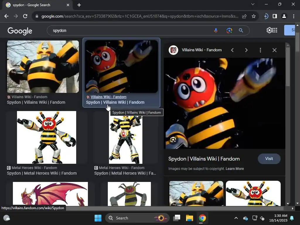Click into the spydon search field
This screenshot has width=300, height=225.
point(130,30)
